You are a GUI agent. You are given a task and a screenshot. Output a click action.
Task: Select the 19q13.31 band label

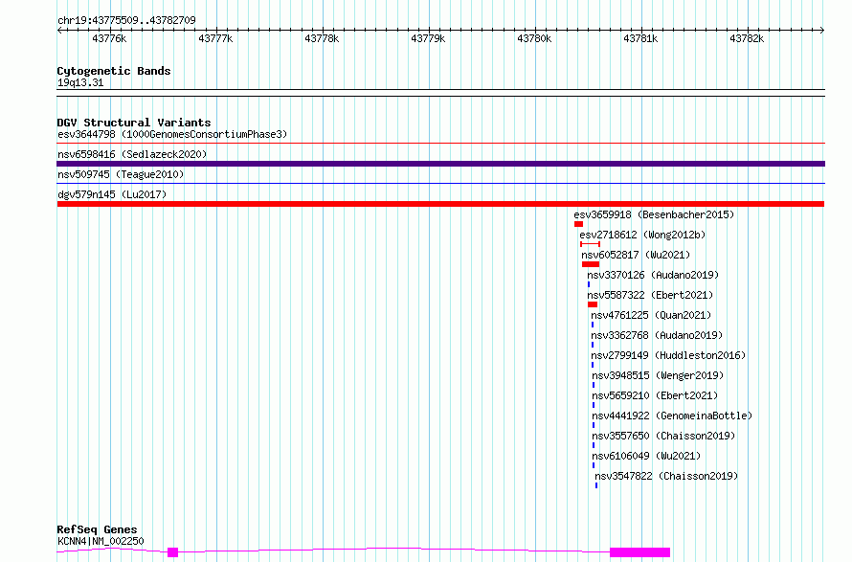(x=80, y=82)
